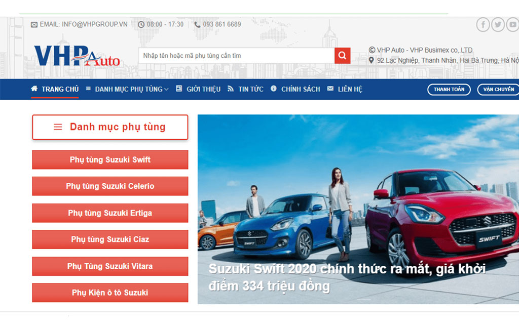
Task: Click the home icon next to Trang Chủ
Action: (x=34, y=88)
